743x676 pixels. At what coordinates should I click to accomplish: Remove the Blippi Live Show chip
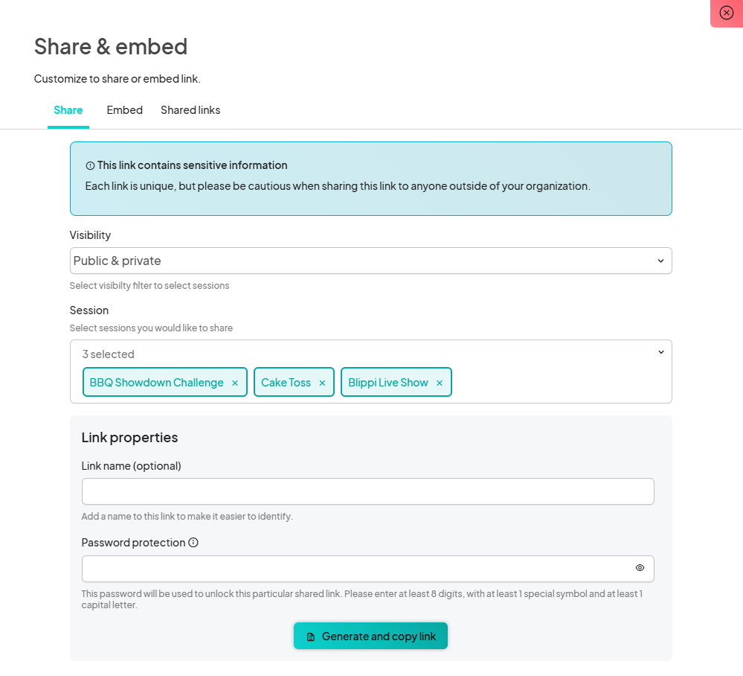(440, 383)
